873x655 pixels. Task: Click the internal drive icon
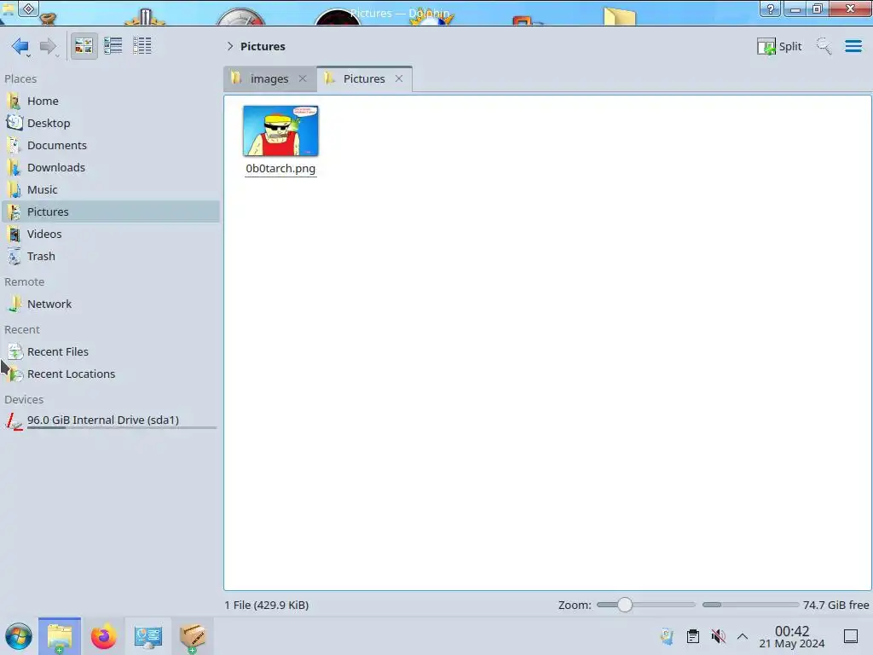click(x=14, y=421)
